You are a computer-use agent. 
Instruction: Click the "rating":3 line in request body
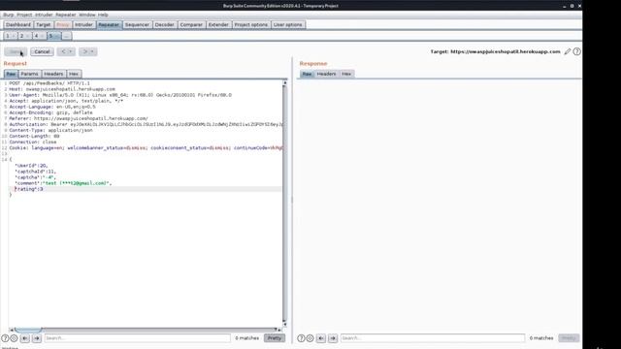[x=28, y=189]
